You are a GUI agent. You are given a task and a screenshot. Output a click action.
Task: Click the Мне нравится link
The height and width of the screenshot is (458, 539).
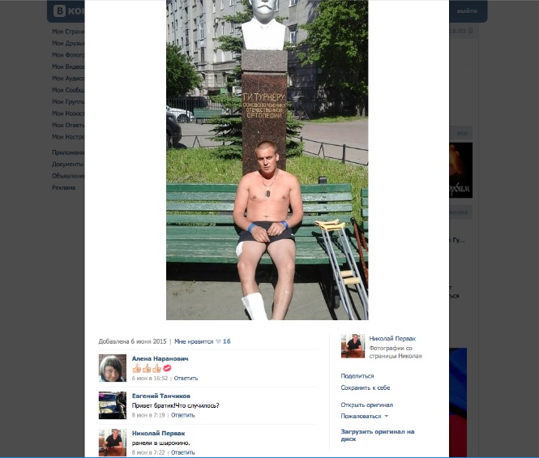pos(194,341)
